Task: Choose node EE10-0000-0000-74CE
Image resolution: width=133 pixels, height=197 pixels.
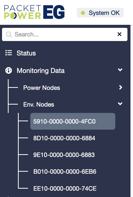Action: (65, 188)
